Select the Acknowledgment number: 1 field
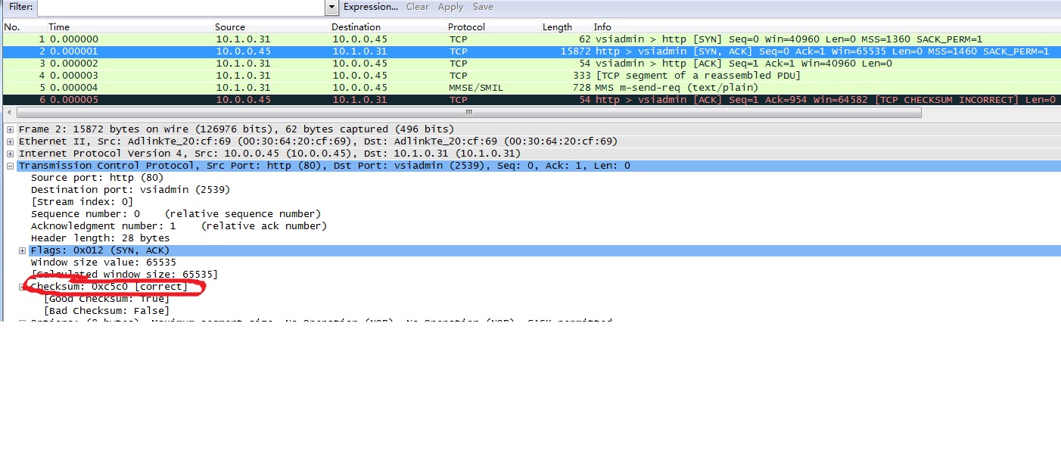Image resolution: width=1061 pixels, height=463 pixels. (179, 226)
